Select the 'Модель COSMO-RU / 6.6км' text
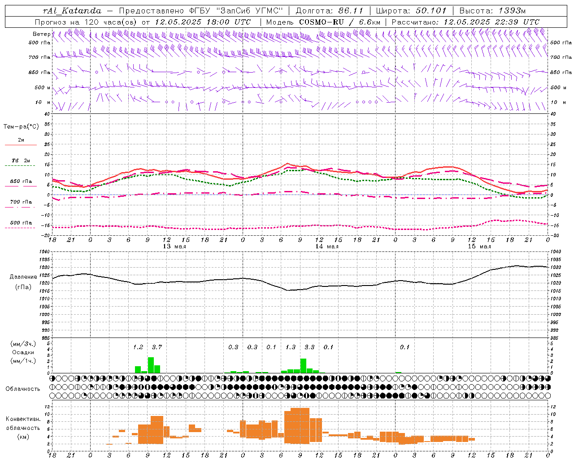The height and width of the screenshot is (459, 574). [x=323, y=22]
